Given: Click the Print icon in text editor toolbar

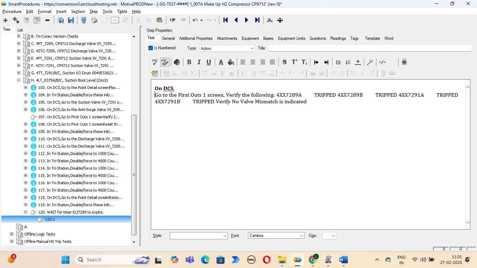Looking at the screenshot, I should click(x=404, y=62).
